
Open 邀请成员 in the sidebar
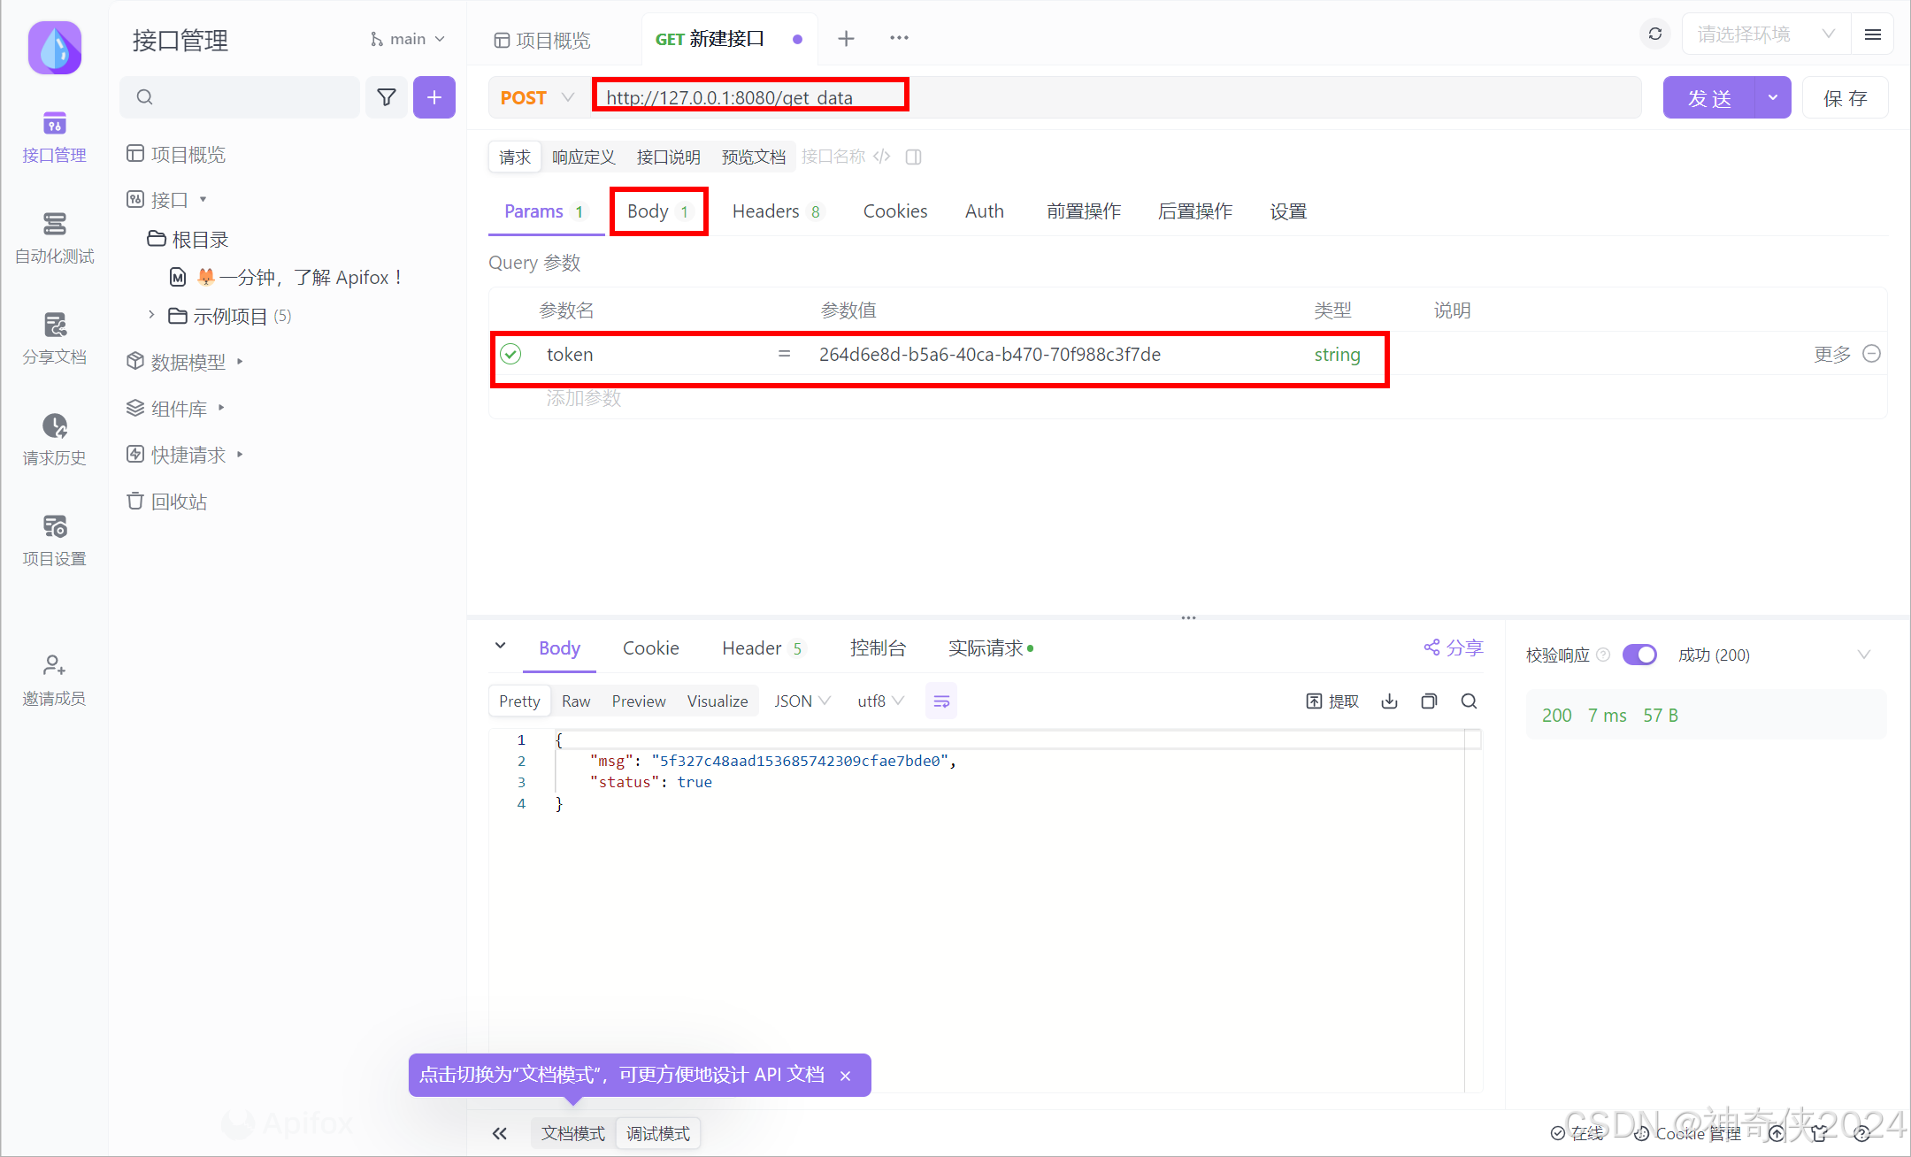(x=54, y=678)
